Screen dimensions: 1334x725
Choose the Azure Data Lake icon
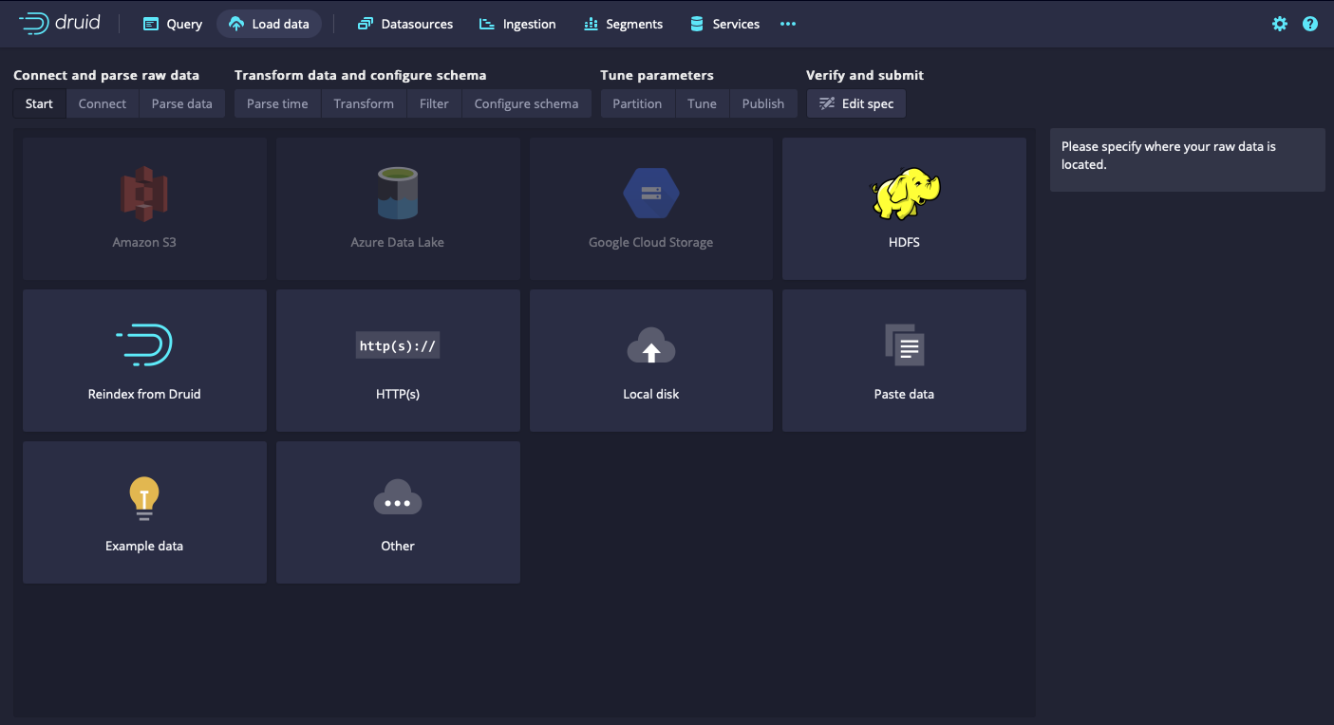(398, 193)
